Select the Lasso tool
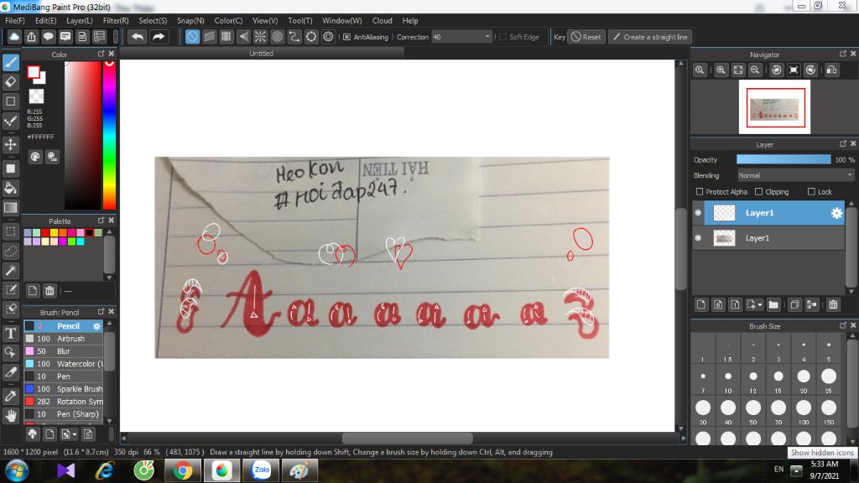Viewport: 859px width, 483px height. (10, 251)
